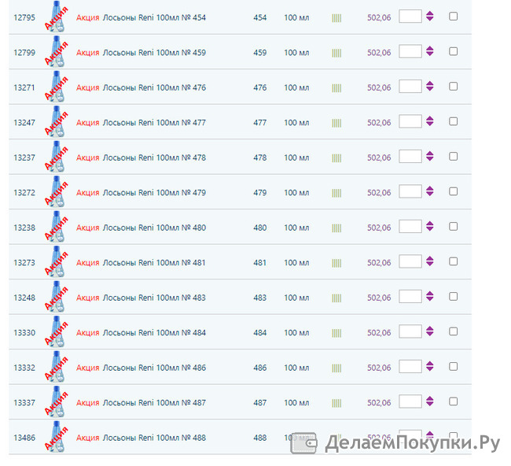Decrease quantity with down arrow for № 477
The image size is (511, 466).
pyautogui.click(x=430, y=124)
